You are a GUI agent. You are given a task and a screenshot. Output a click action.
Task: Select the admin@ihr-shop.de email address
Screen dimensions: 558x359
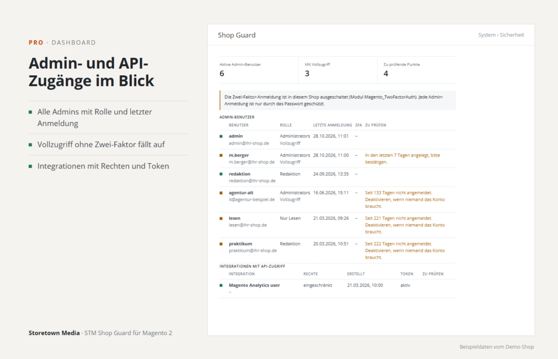pyautogui.click(x=248, y=143)
